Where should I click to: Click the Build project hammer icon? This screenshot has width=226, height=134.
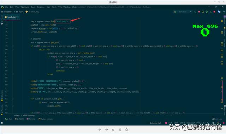pos(175,12)
